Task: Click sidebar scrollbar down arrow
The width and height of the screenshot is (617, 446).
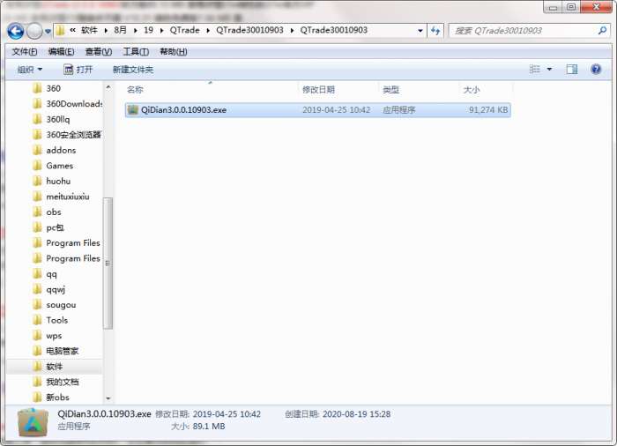Action: [x=108, y=398]
